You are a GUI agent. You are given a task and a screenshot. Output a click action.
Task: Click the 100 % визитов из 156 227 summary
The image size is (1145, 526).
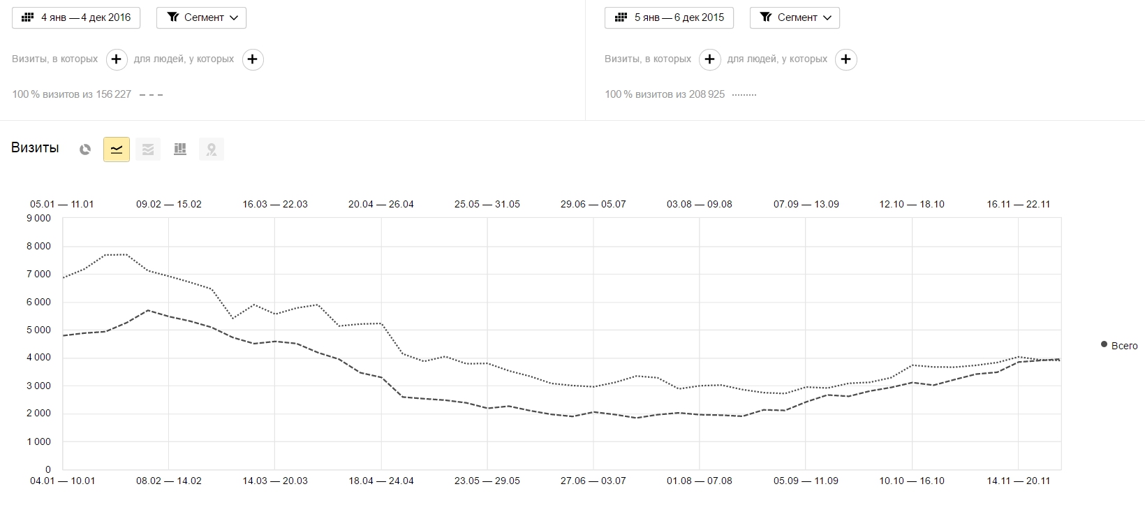[71, 94]
